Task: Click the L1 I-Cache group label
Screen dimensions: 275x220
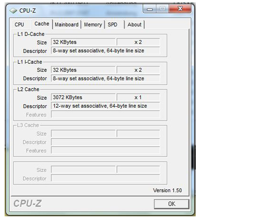Action: (30, 62)
